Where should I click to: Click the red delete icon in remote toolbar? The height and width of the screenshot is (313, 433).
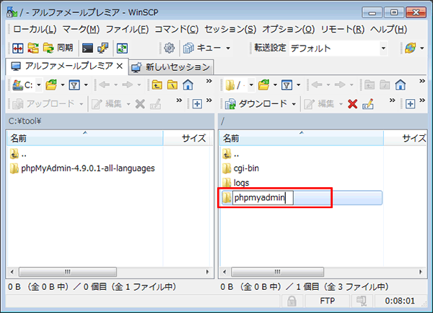[x=352, y=104]
